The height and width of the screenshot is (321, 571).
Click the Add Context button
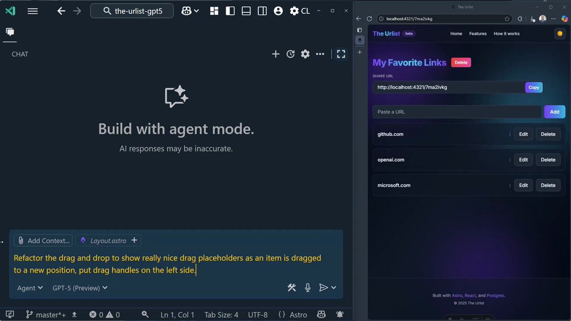coord(43,241)
